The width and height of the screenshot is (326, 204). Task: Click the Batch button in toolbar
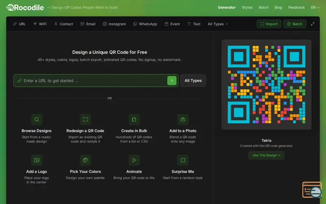tap(295, 24)
